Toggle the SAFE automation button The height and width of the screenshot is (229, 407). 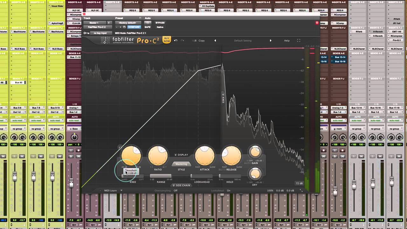click(x=148, y=27)
